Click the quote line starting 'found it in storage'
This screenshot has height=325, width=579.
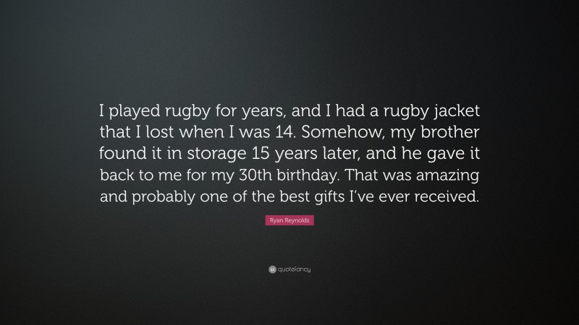(289, 155)
